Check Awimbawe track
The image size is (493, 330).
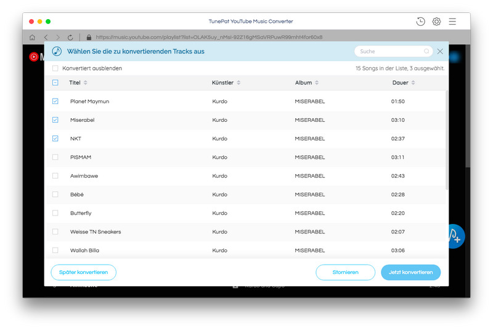pyautogui.click(x=55, y=175)
